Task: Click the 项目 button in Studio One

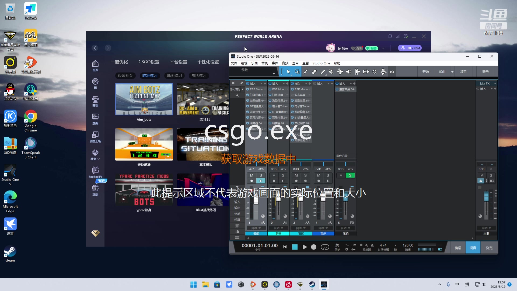Action: (463, 72)
